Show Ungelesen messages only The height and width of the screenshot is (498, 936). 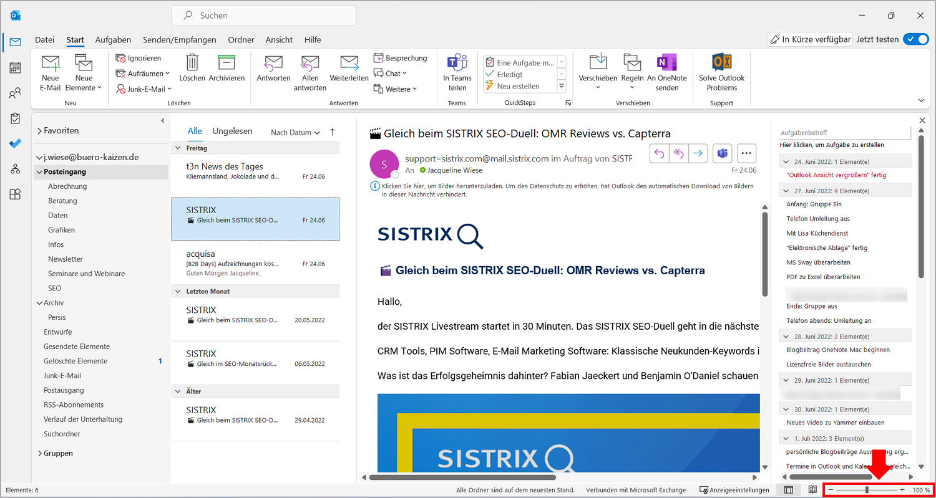click(232, 131)
